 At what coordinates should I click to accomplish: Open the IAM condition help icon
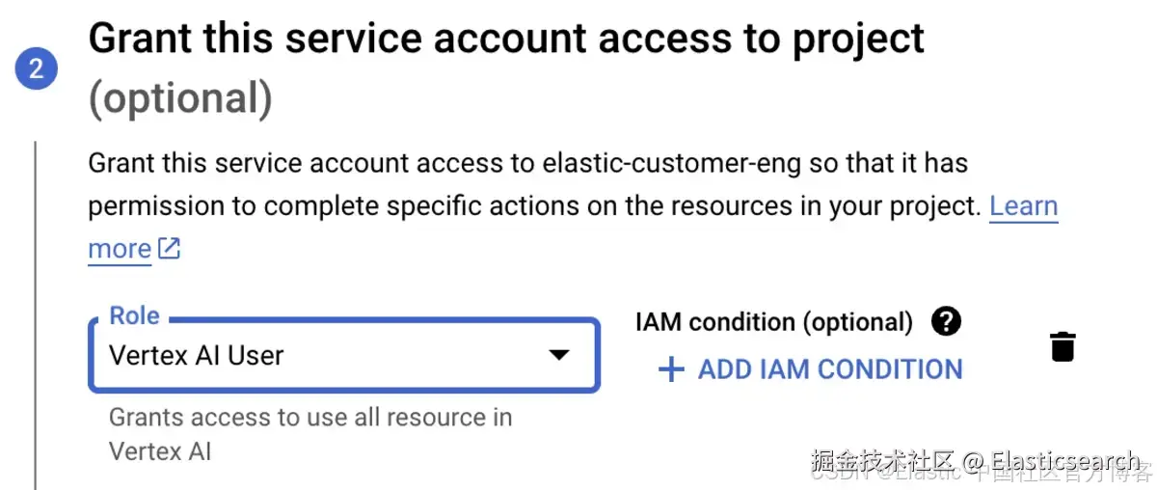tap(946, 321)
